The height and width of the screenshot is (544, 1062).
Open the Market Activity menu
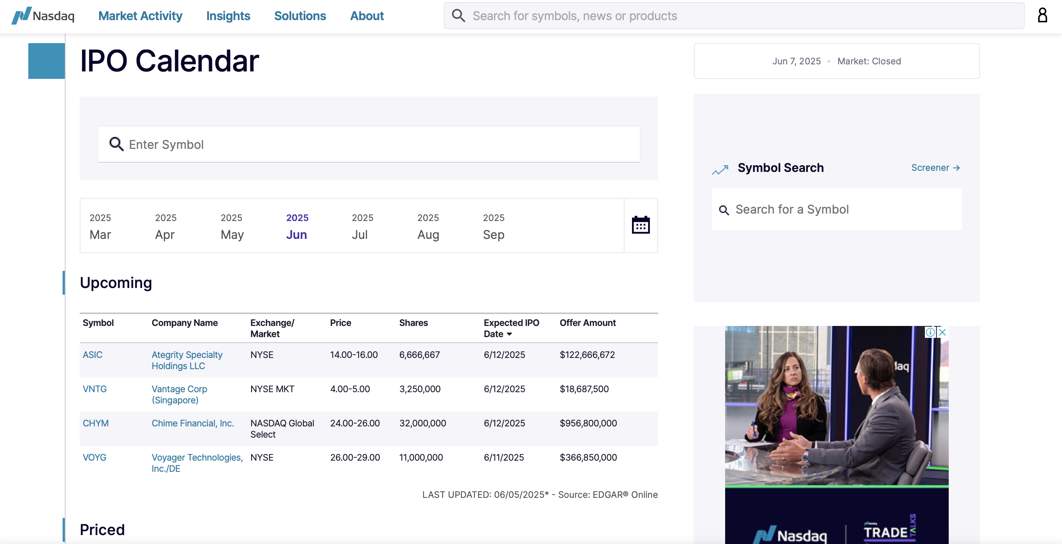pos(140,16)
